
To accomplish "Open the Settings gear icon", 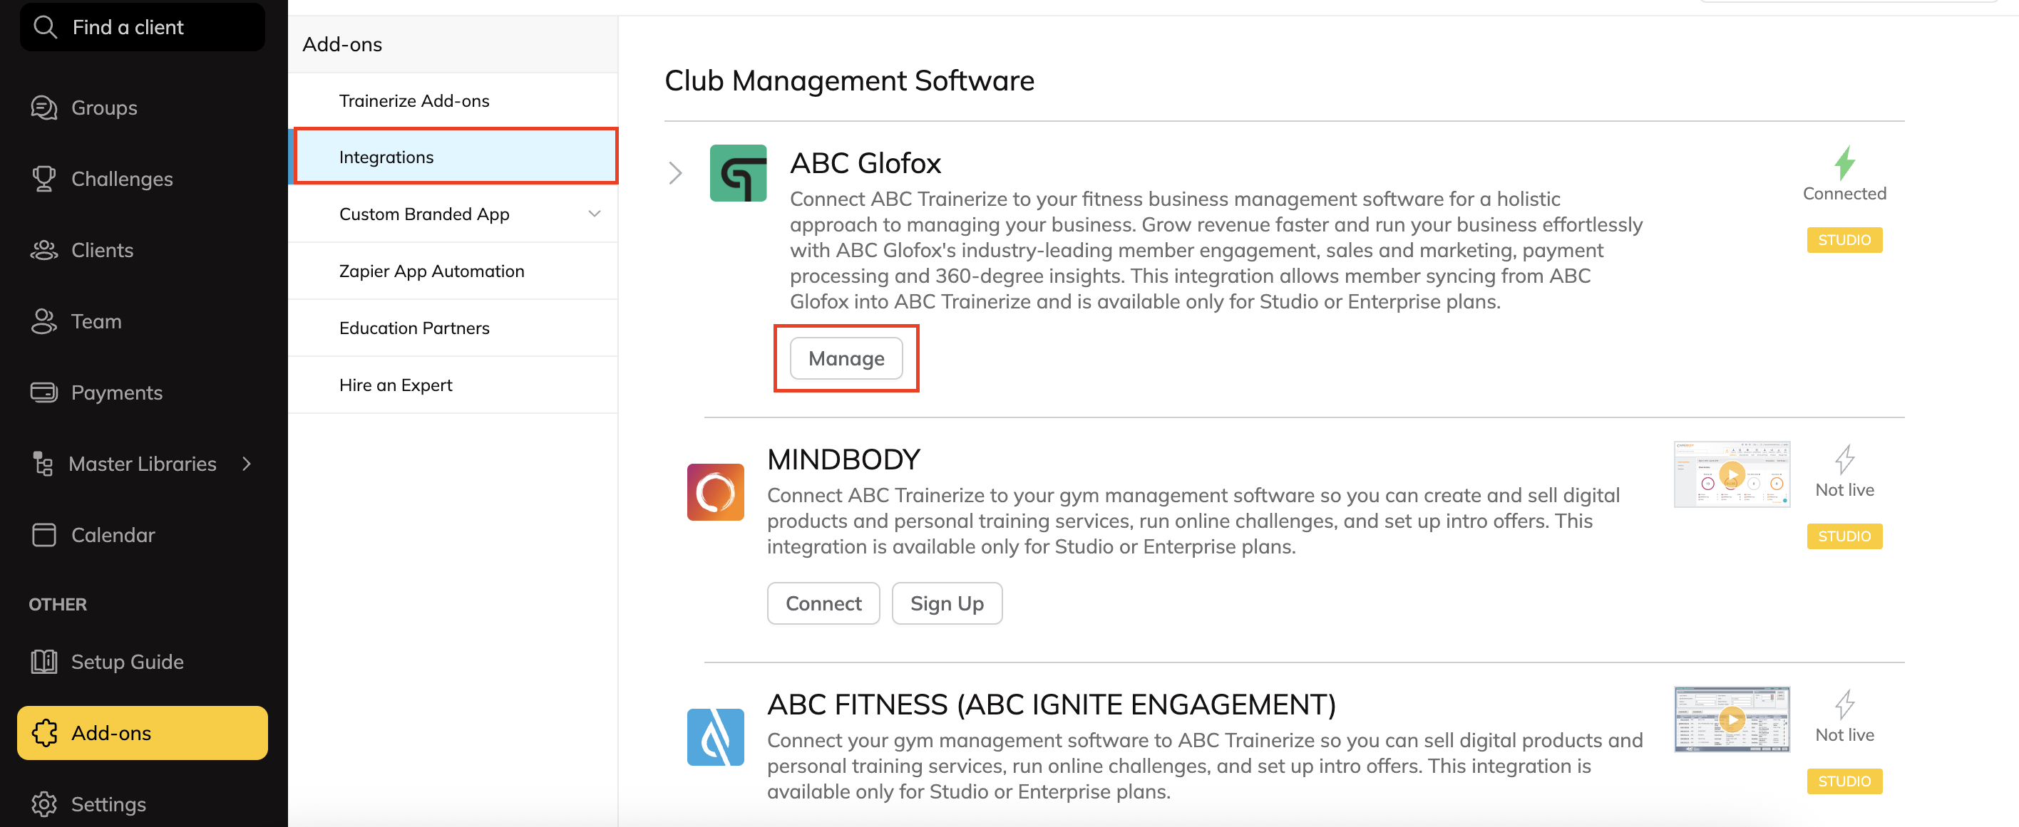I will (44, 804).
